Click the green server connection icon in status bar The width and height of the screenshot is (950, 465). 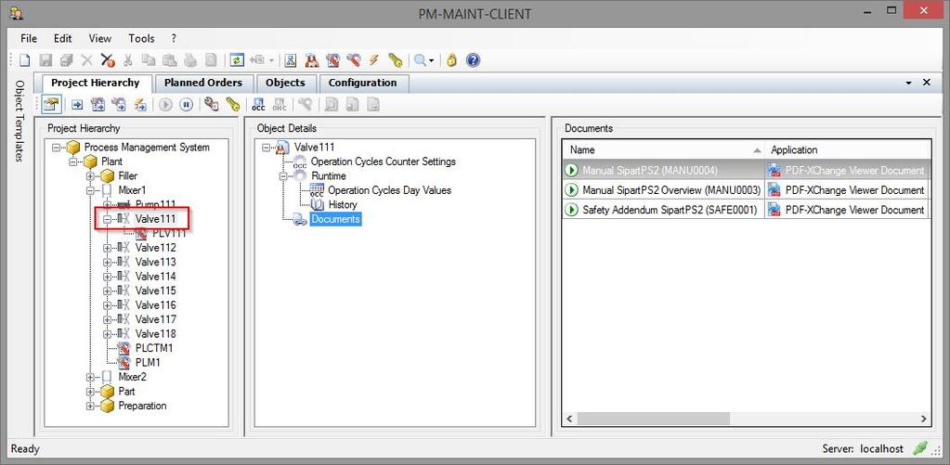(919, 448)
